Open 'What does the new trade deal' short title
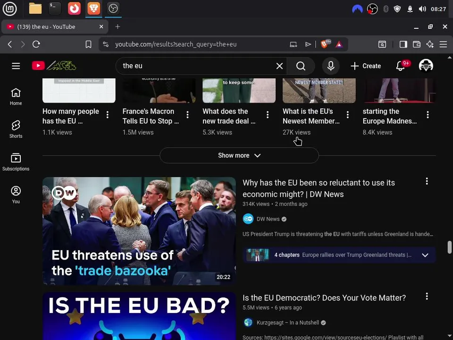This screenshot has width=453, height=340. 229,116
